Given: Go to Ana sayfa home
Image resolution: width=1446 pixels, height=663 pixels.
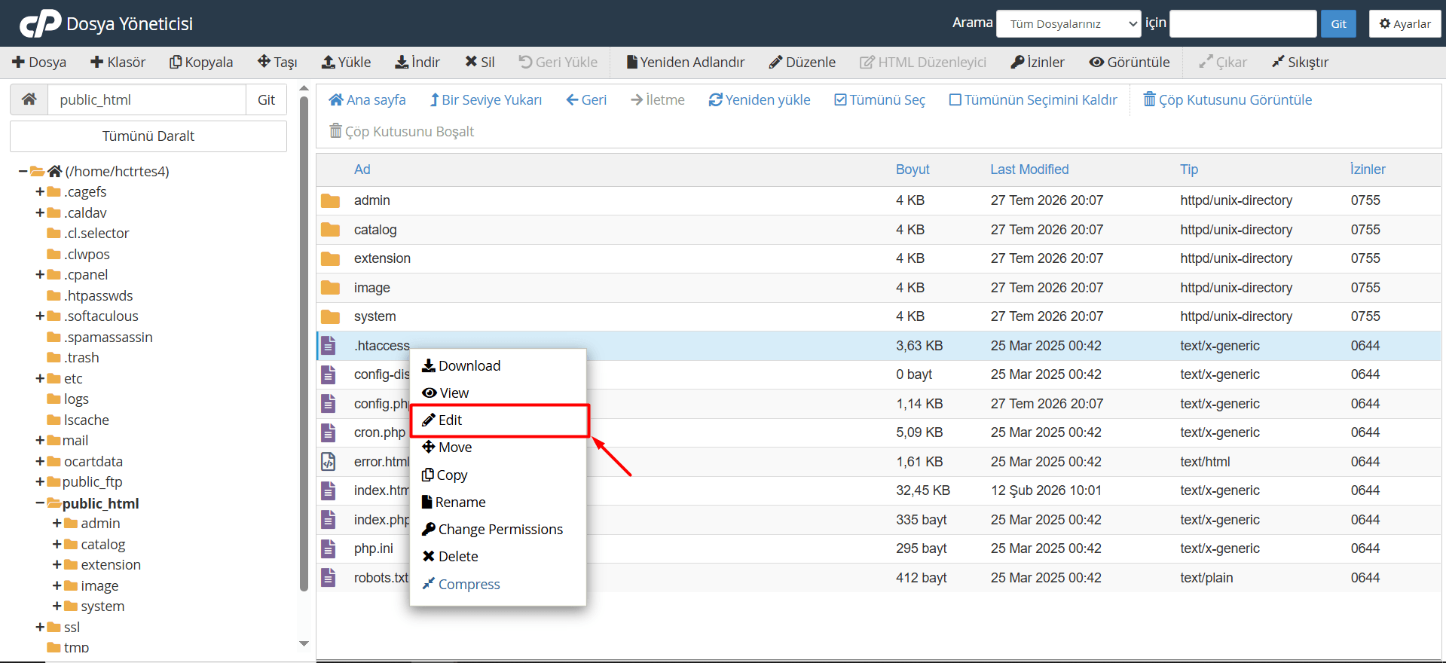Looking at the screenshot, I should click(368, 100).
